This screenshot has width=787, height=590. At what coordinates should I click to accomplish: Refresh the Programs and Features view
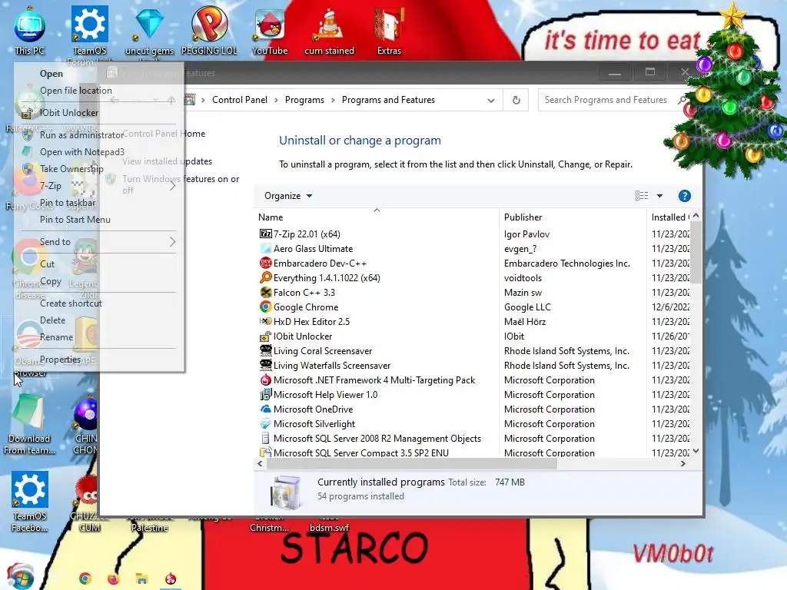coord(516,100)
